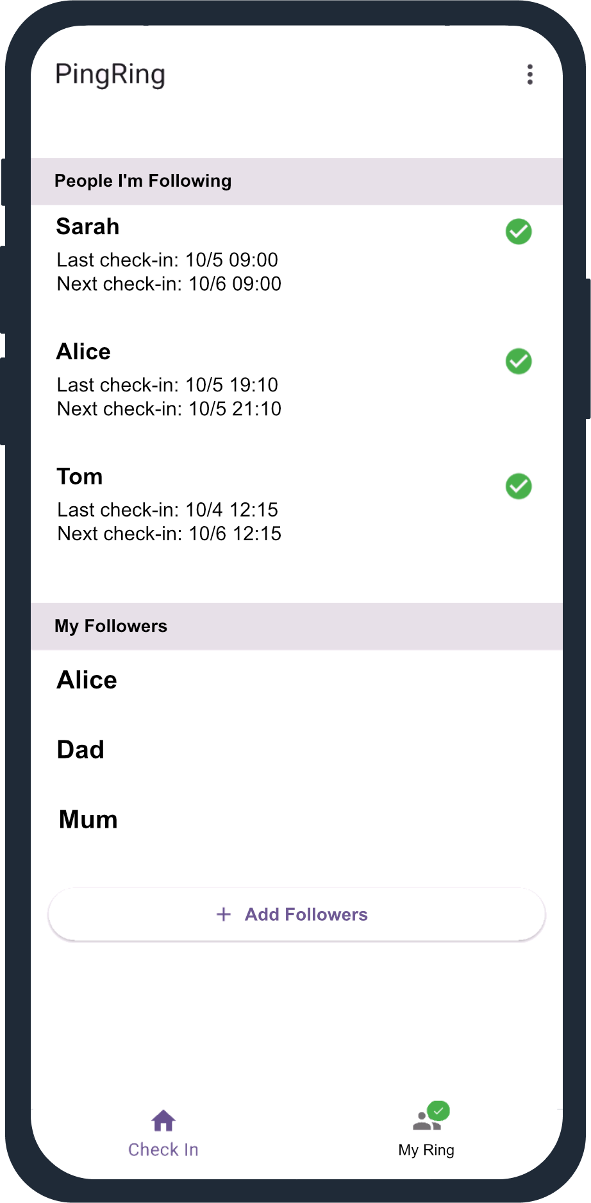Select Mum in My Followers list
The height and width of the screenshot is (1203, 591).
pos(88,819)
